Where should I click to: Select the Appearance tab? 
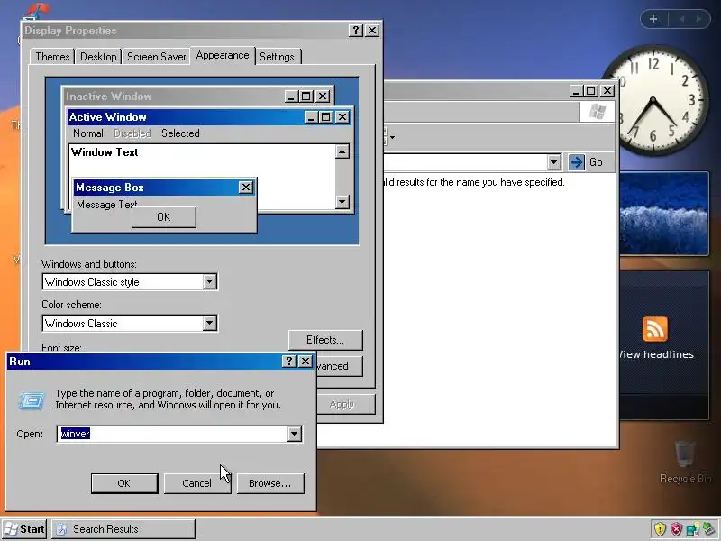tap(223, 55)
